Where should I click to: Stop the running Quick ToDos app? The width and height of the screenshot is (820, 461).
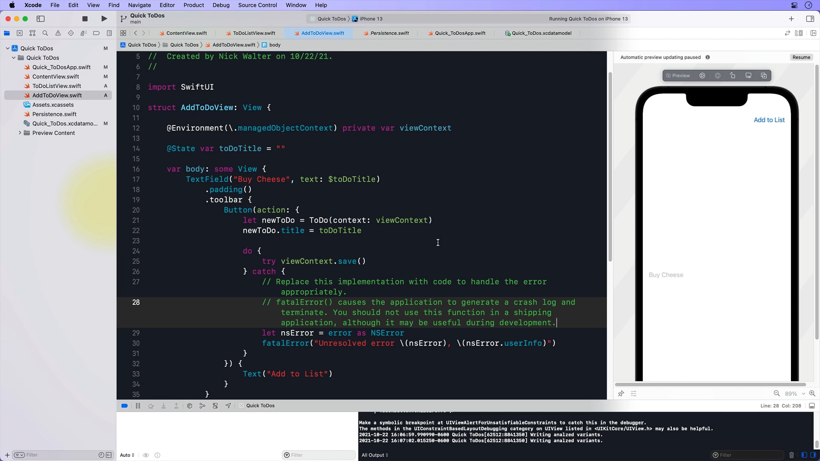pyautogui.click(x=85, y=19)
